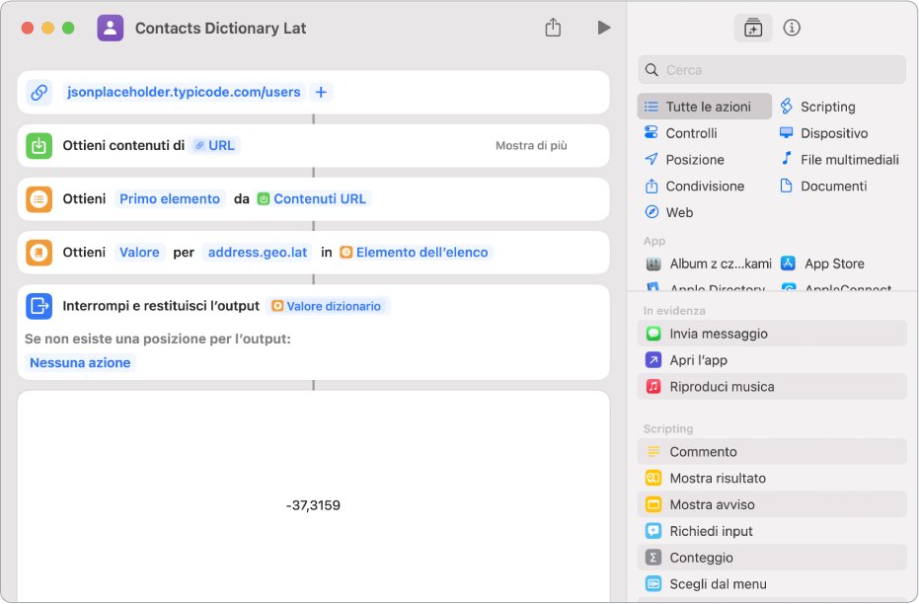Click the Dispositivo monitor icon
This screenshot has width=919, height=604.
click(x=786, y=132)
